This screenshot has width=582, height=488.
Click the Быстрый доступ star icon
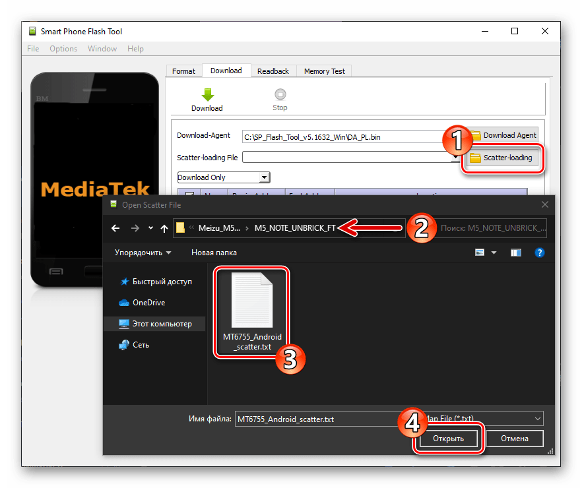point(124,282)
